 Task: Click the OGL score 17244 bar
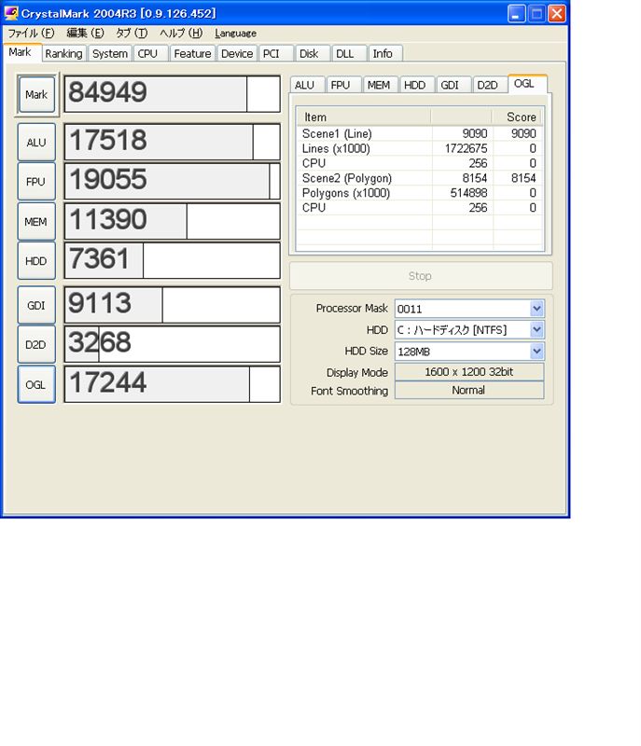(x=173, y=384)
